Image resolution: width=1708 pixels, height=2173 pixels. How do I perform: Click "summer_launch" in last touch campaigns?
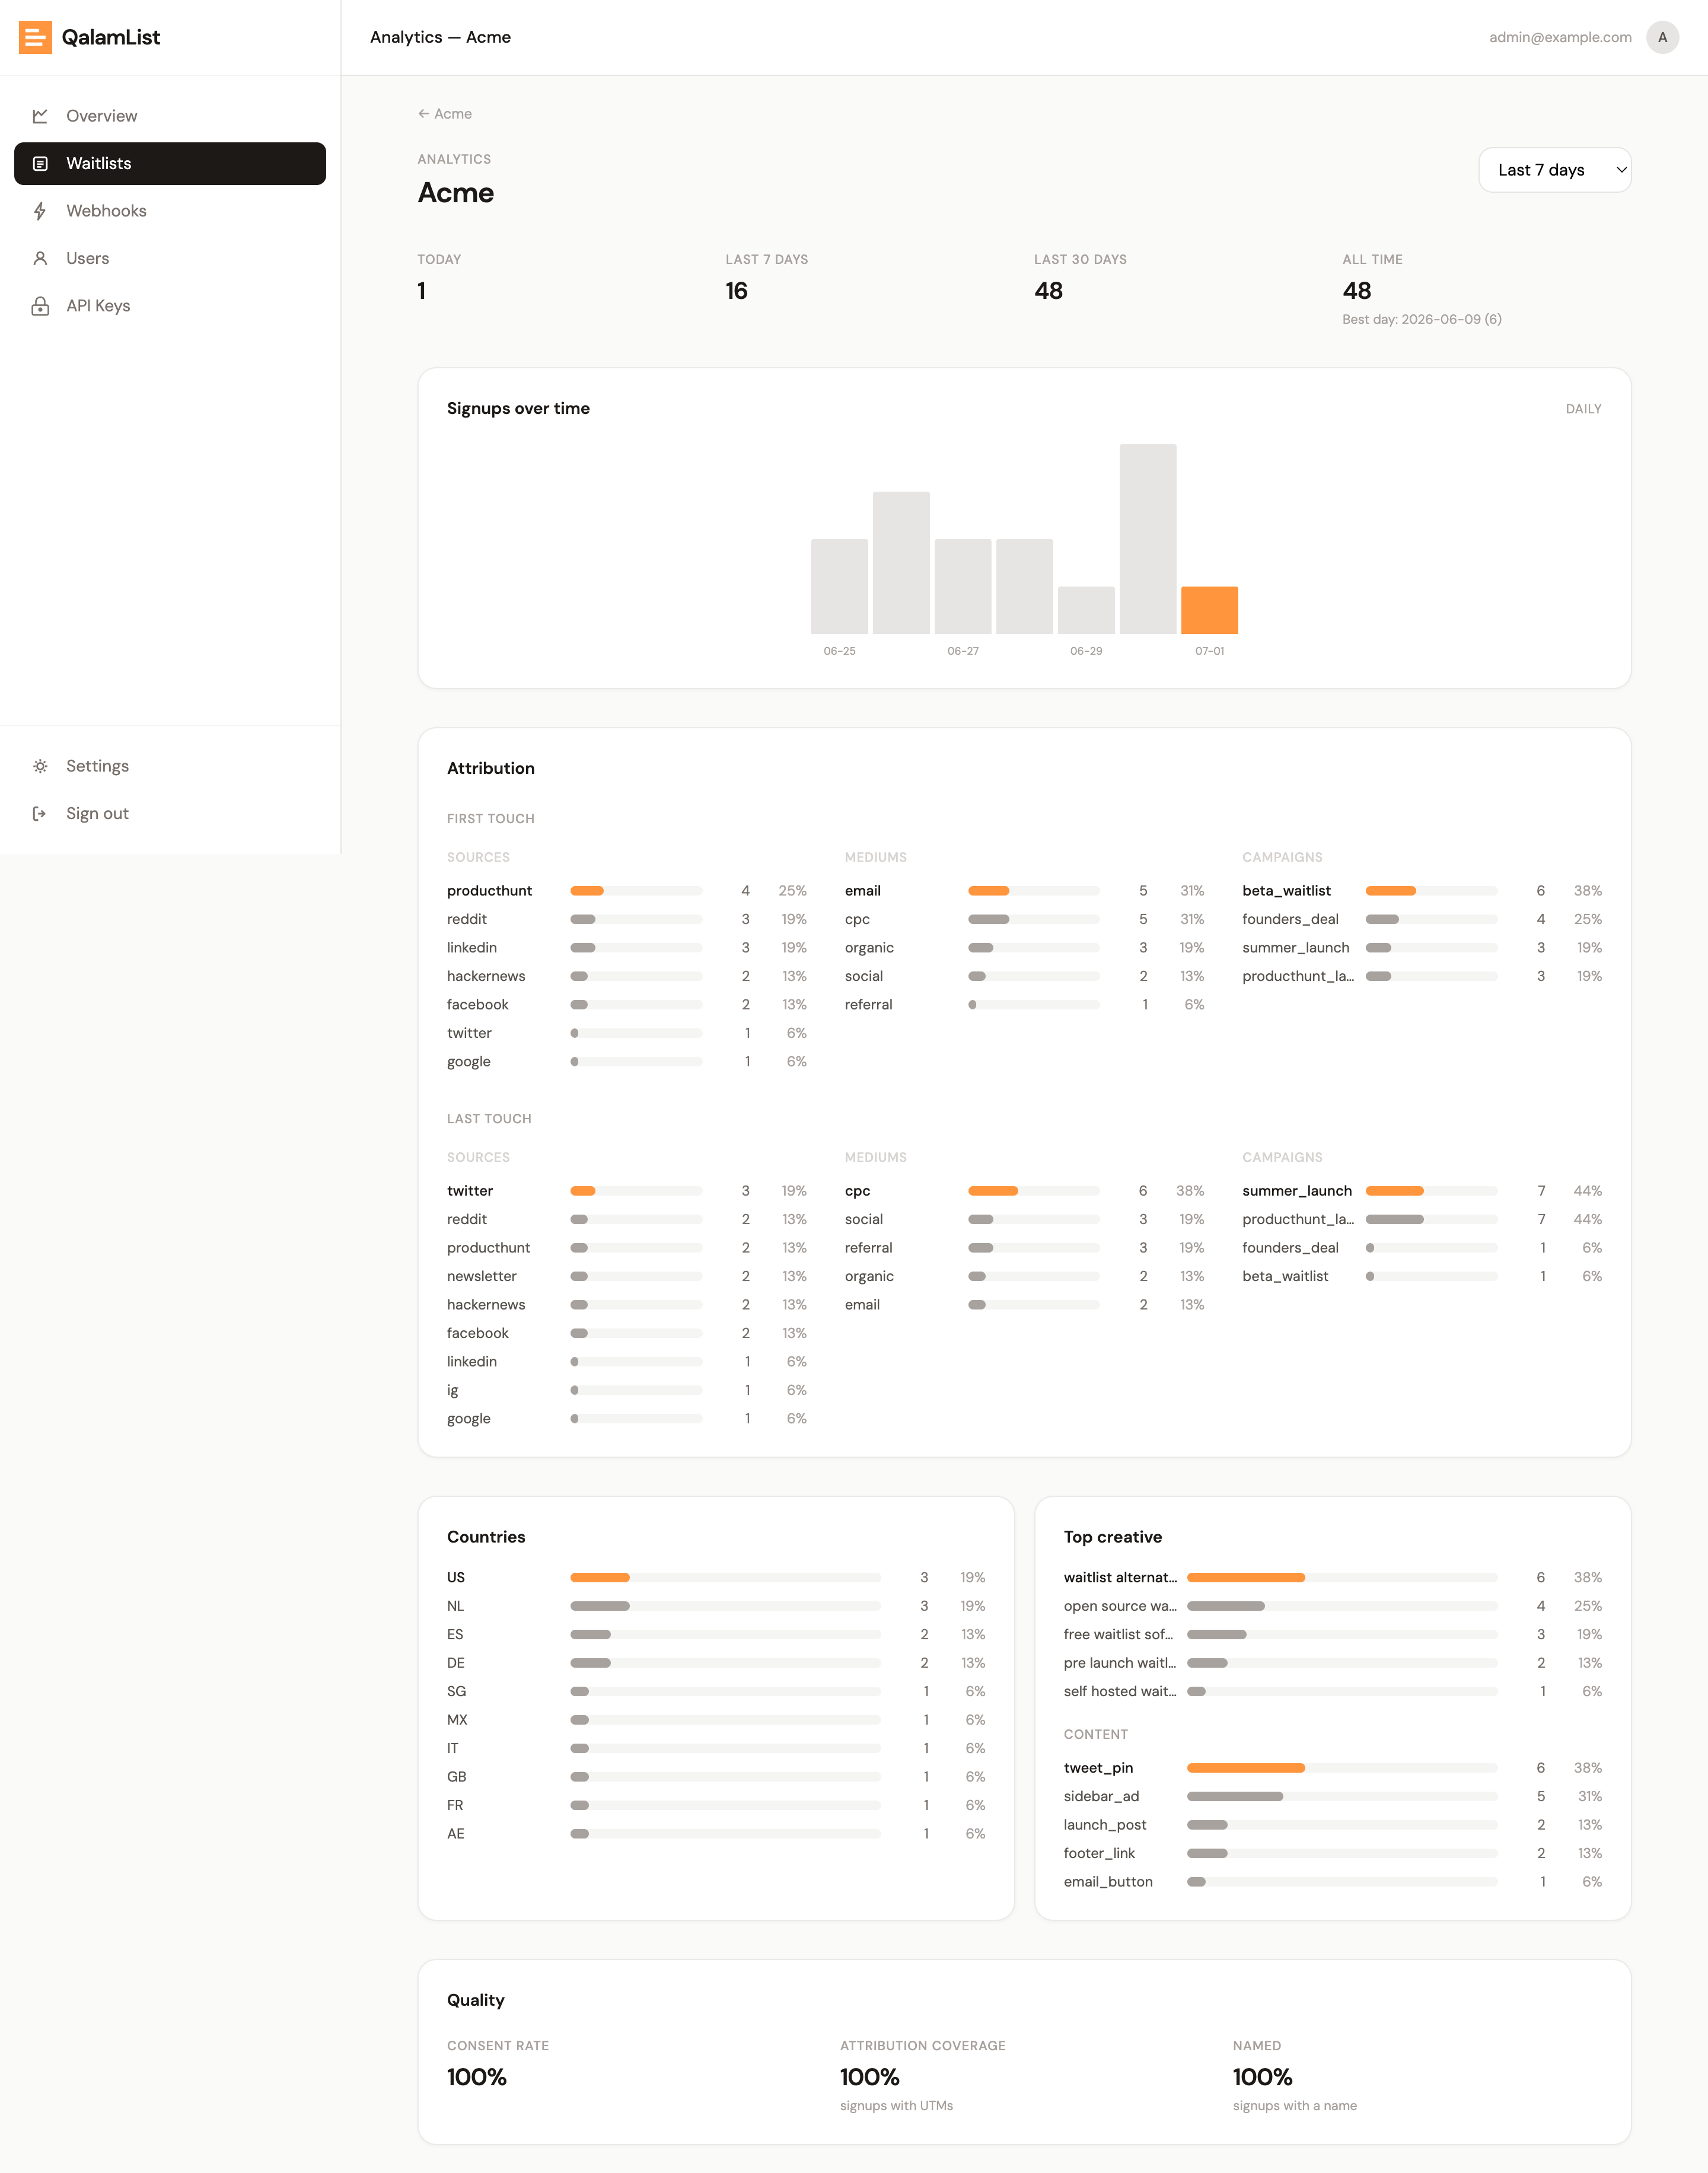[x=1297, y=1191]
